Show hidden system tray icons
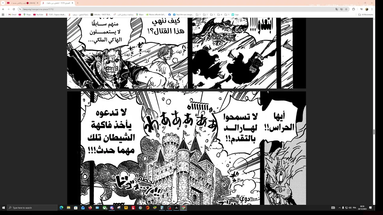This screenshot has width=383, height=215. (339, 208)
